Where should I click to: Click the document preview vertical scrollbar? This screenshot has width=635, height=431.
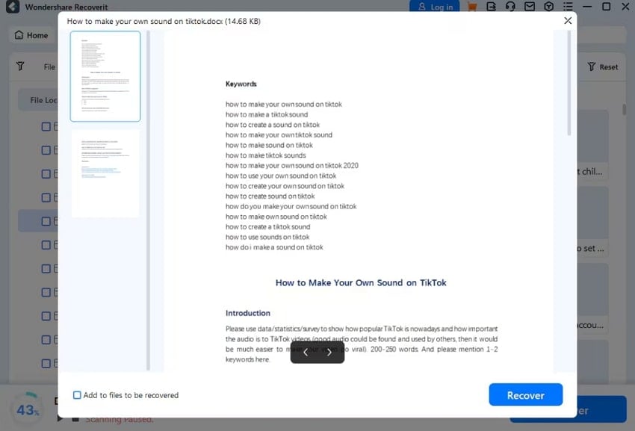pyautogui.click(x=569, y=83)
